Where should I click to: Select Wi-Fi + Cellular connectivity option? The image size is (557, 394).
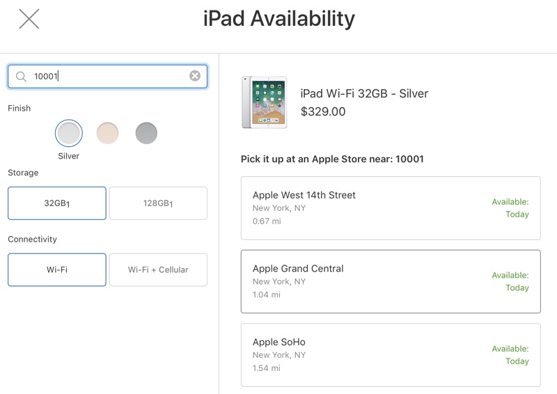(158, 269)
